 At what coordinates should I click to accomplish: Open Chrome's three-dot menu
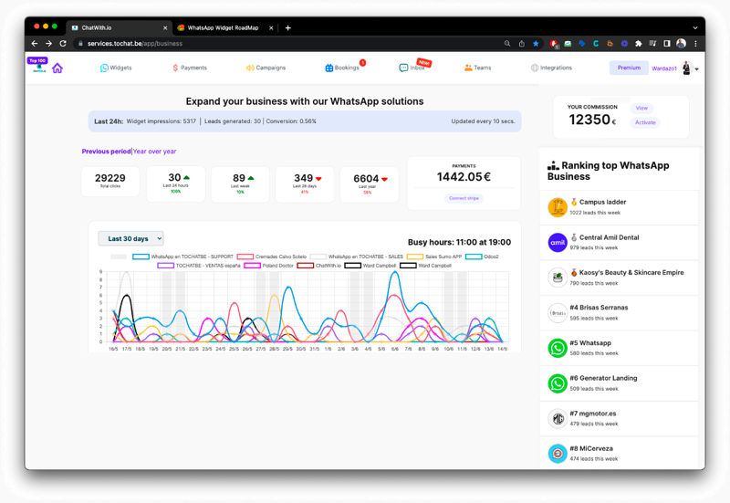pos(695,43)
